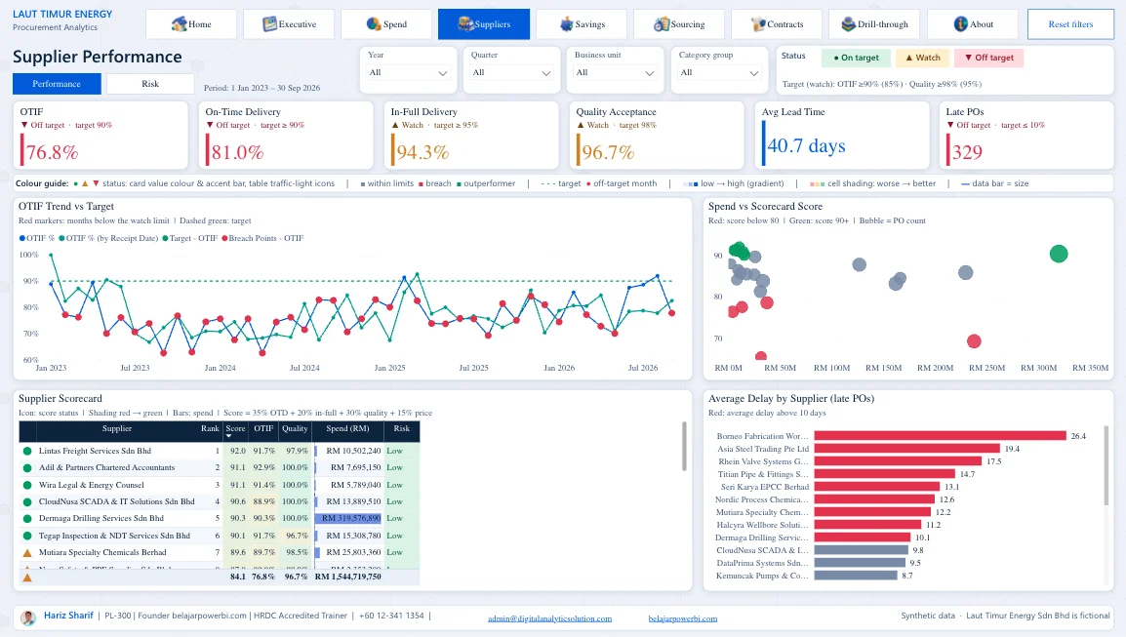Click RM 25,803,360 spend value

pyautogui.click(x=353, y=553)
